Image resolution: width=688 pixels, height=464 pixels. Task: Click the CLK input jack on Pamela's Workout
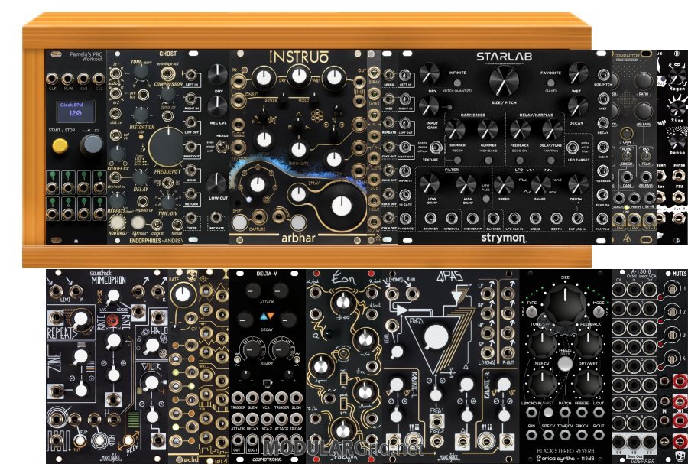point(54,79)
